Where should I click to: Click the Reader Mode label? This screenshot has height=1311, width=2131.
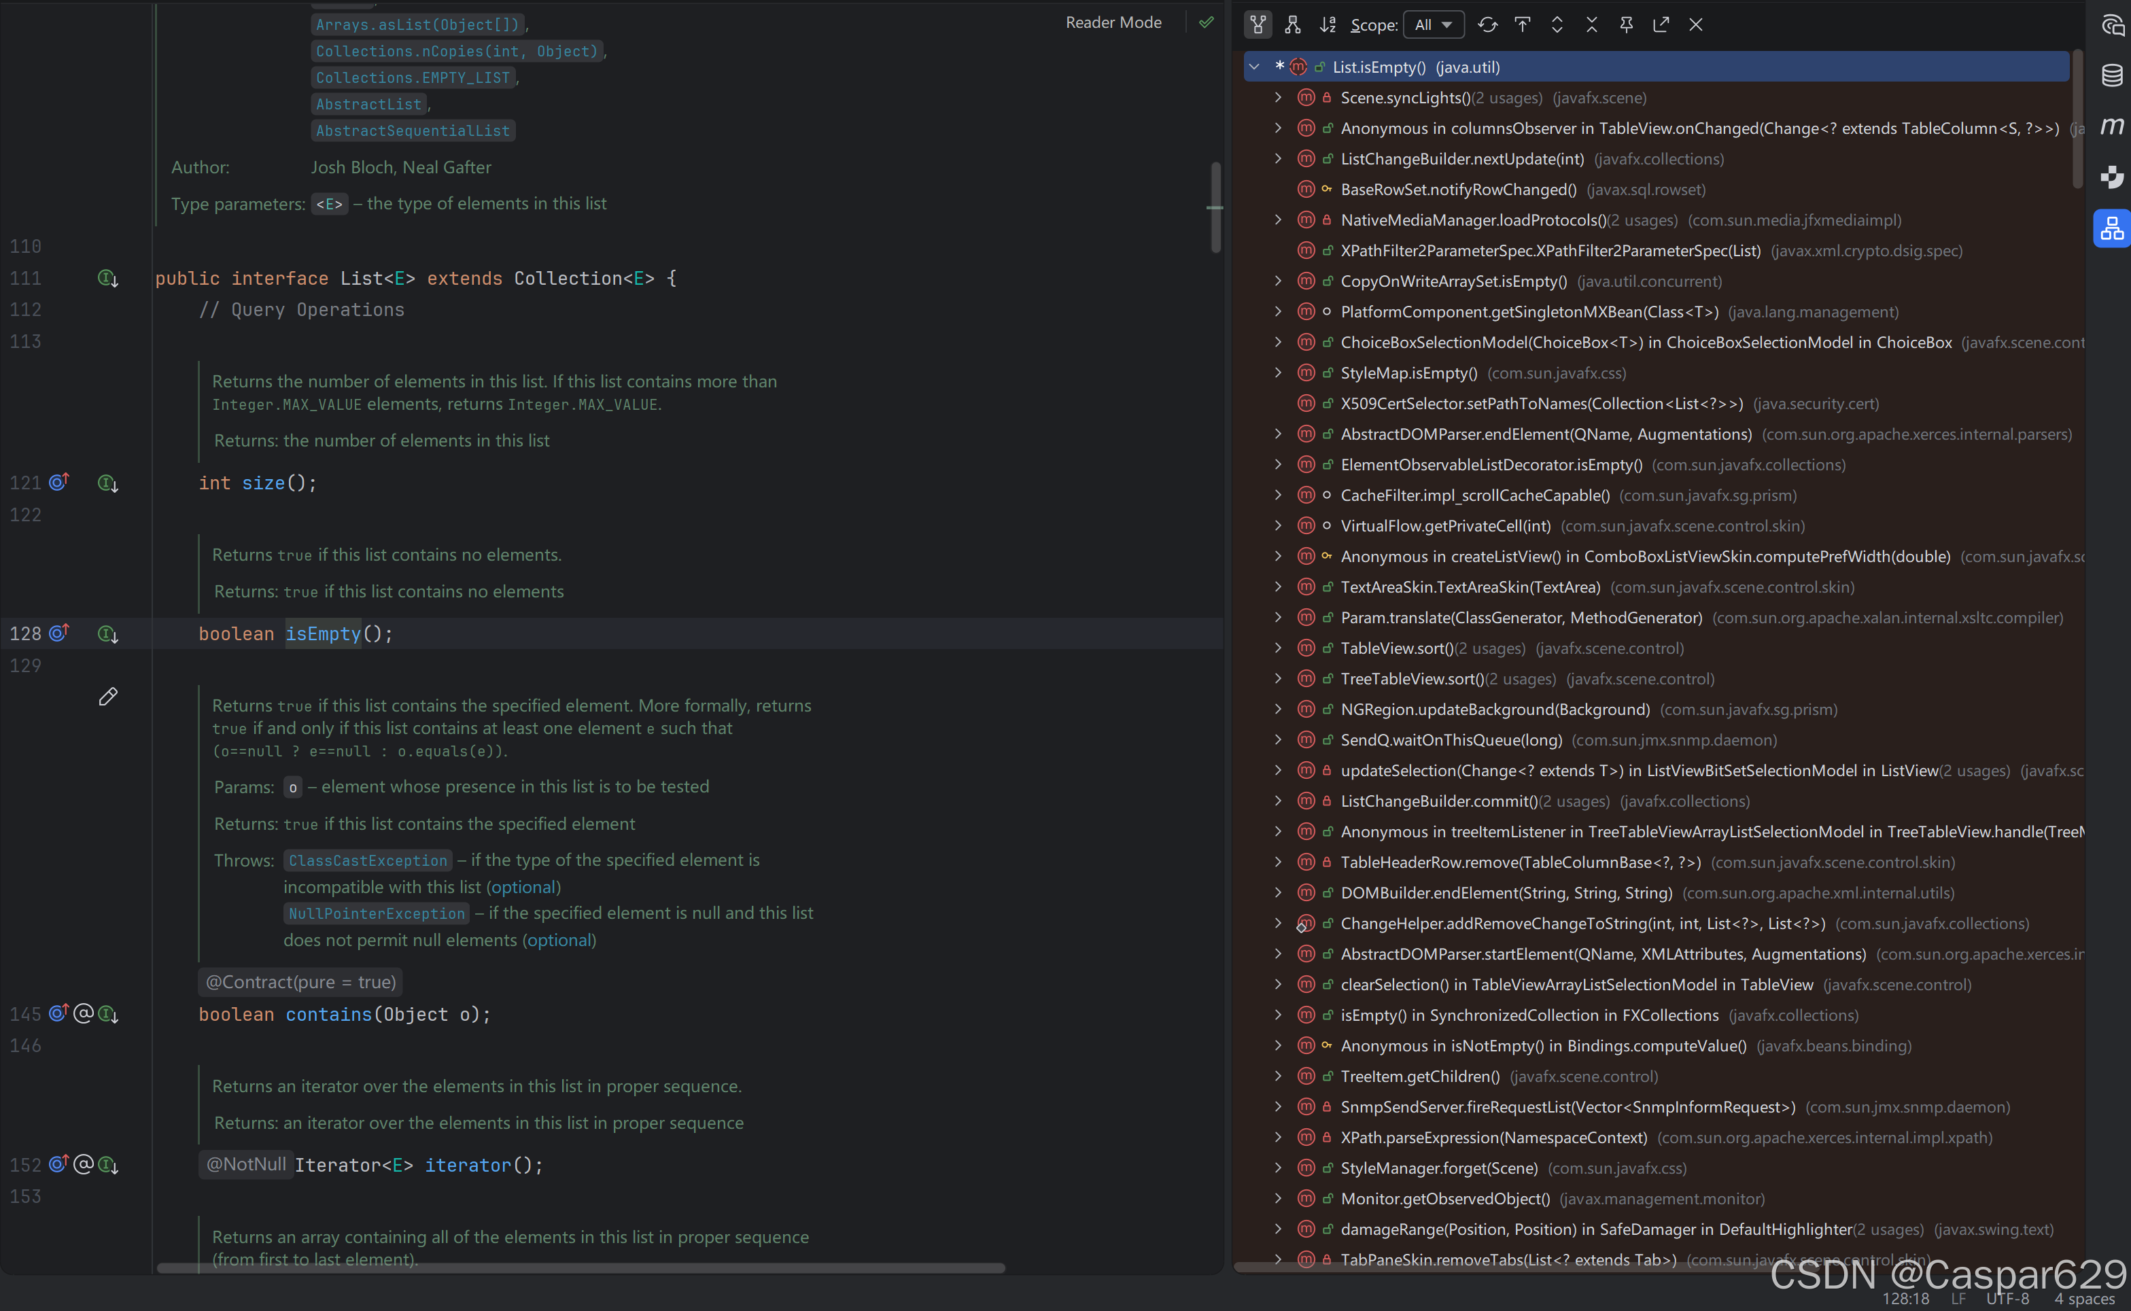click(x=1113, y=22)
